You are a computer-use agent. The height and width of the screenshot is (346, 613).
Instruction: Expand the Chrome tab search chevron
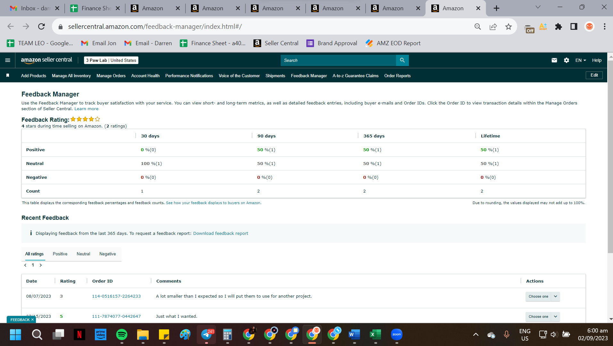pyautogui.click(x=538, y=7)
